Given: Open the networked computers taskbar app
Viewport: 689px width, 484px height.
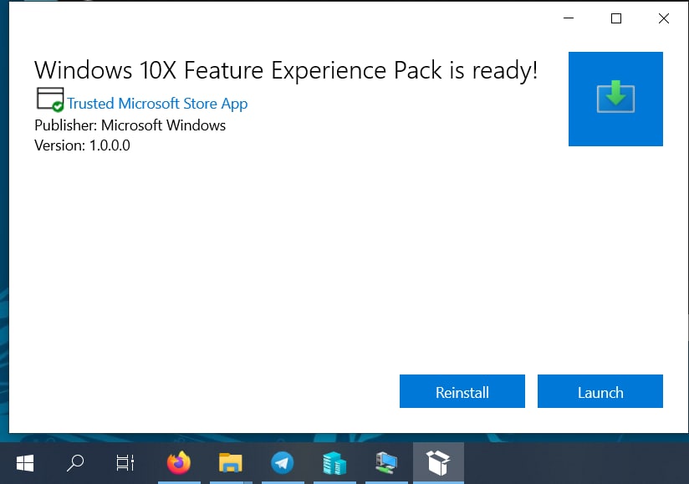Looking at the screenshot, I should click(x=385, y=463).
